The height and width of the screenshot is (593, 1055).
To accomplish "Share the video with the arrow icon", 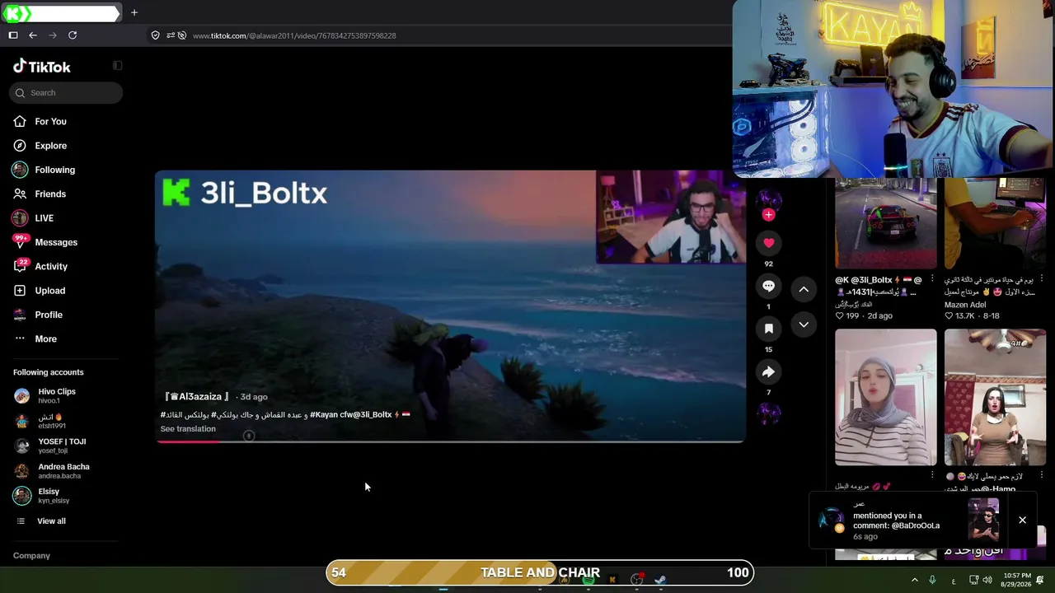I will (x=768, y=371).
